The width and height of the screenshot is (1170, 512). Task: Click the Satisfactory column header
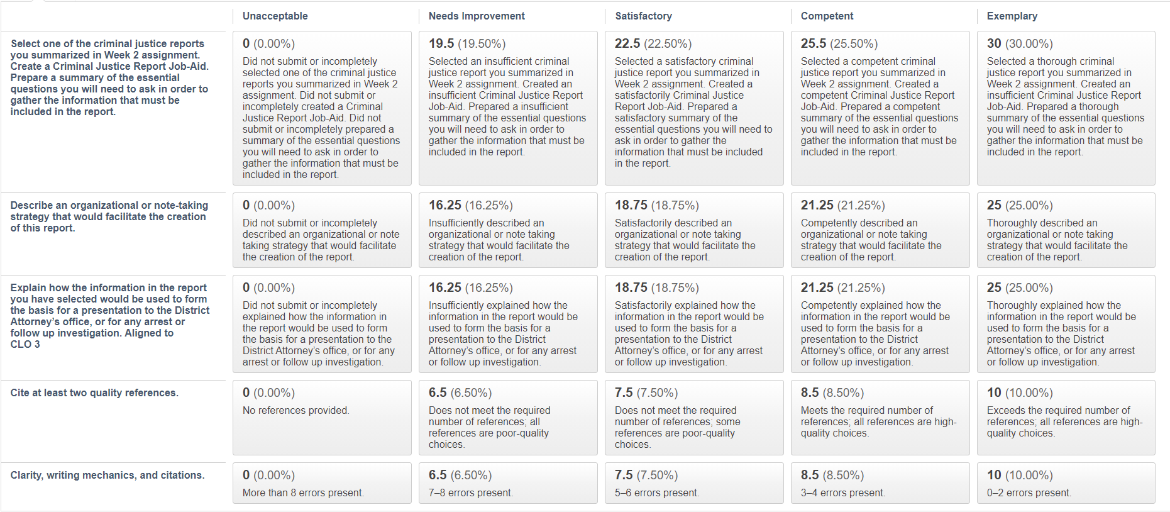click(643, 16)
